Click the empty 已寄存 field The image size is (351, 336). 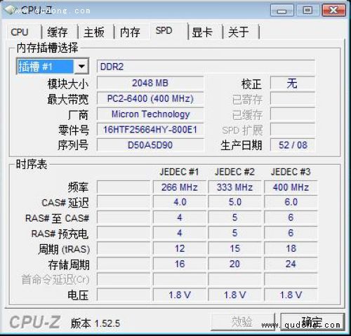pos(293,99)
